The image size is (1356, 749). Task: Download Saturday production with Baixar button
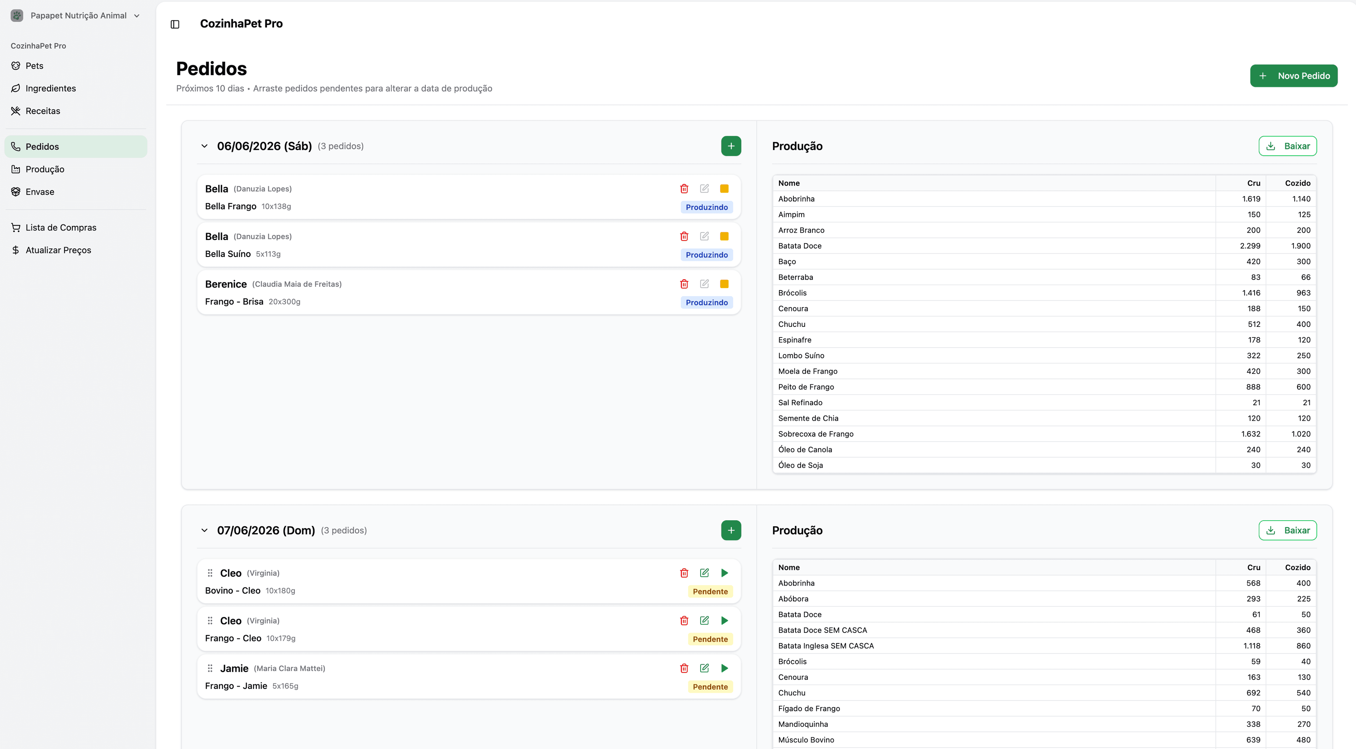[1287, 146]
